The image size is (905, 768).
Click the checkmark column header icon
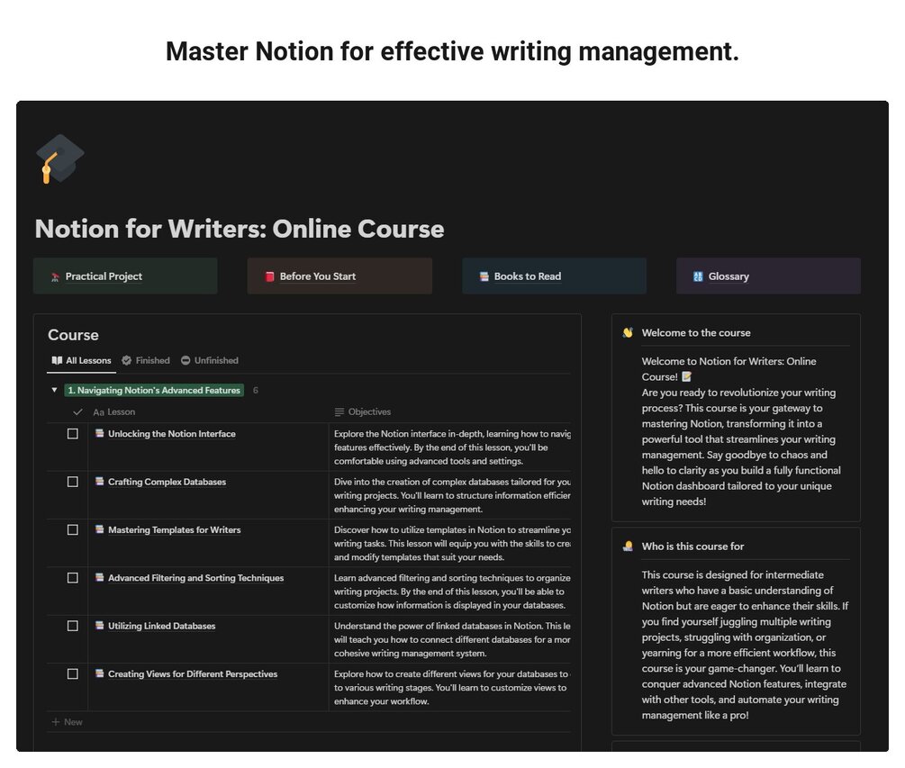click(x=77, y=412)
